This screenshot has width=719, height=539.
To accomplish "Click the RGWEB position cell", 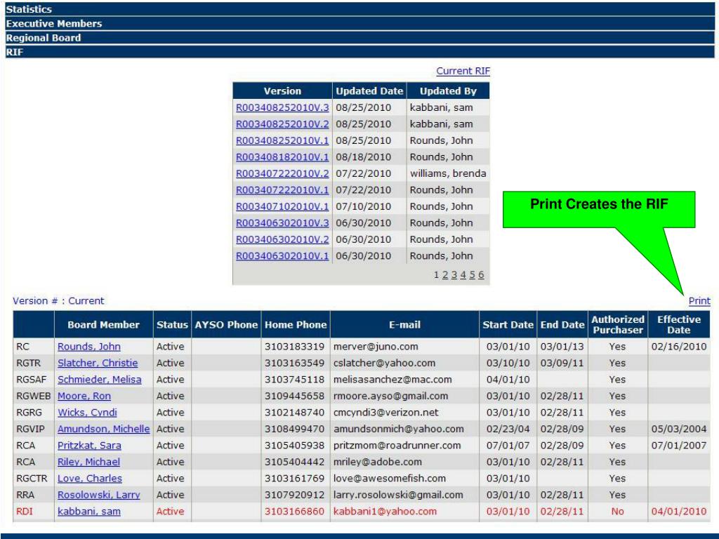I will tap(34, 397).
